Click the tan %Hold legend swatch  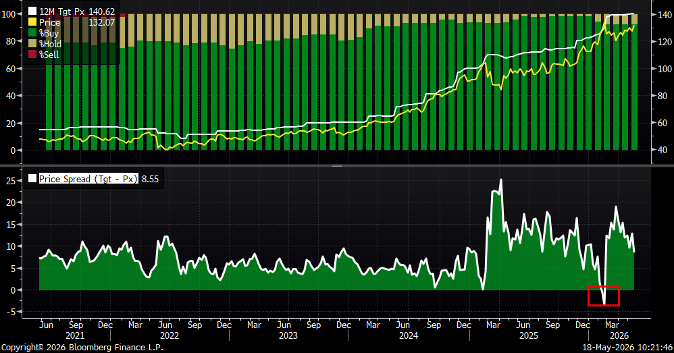click(x=32, y=43)
